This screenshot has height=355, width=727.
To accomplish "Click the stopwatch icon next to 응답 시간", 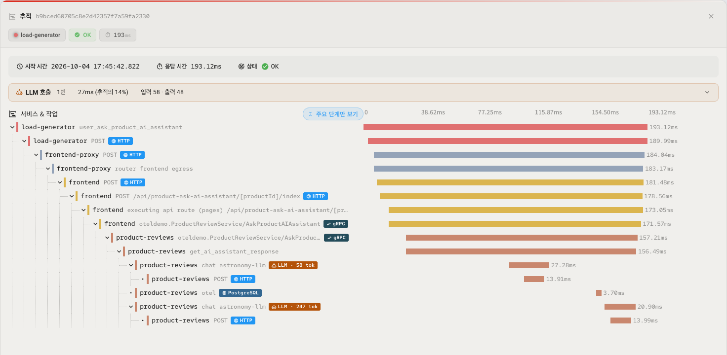I will click(x=160, y=67).
